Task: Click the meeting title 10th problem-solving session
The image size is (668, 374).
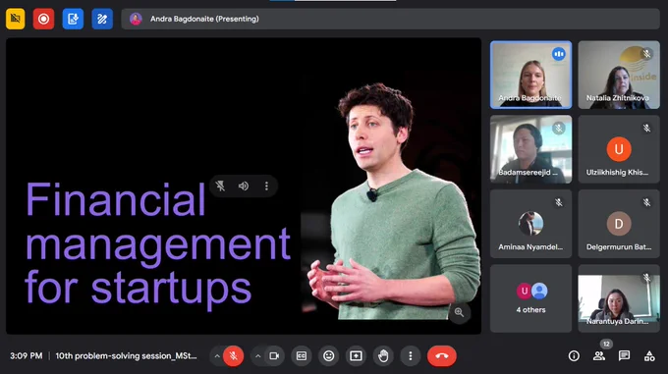Action: click(126, 355)
